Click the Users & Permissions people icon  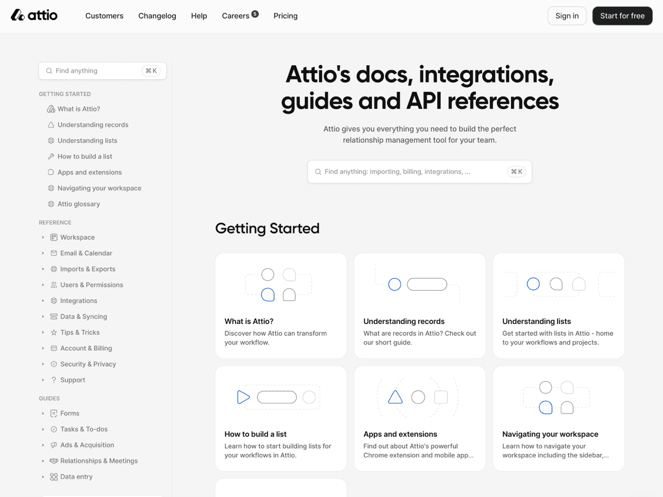(x=53, y=285)
